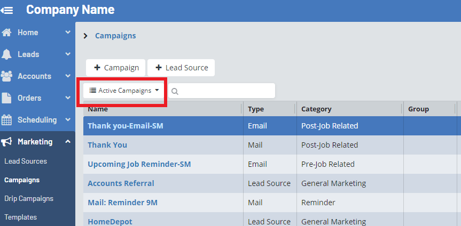Screen dimensions: 461x226
Task: Click the add Campaign button
Action: click(x=116, y=68)
